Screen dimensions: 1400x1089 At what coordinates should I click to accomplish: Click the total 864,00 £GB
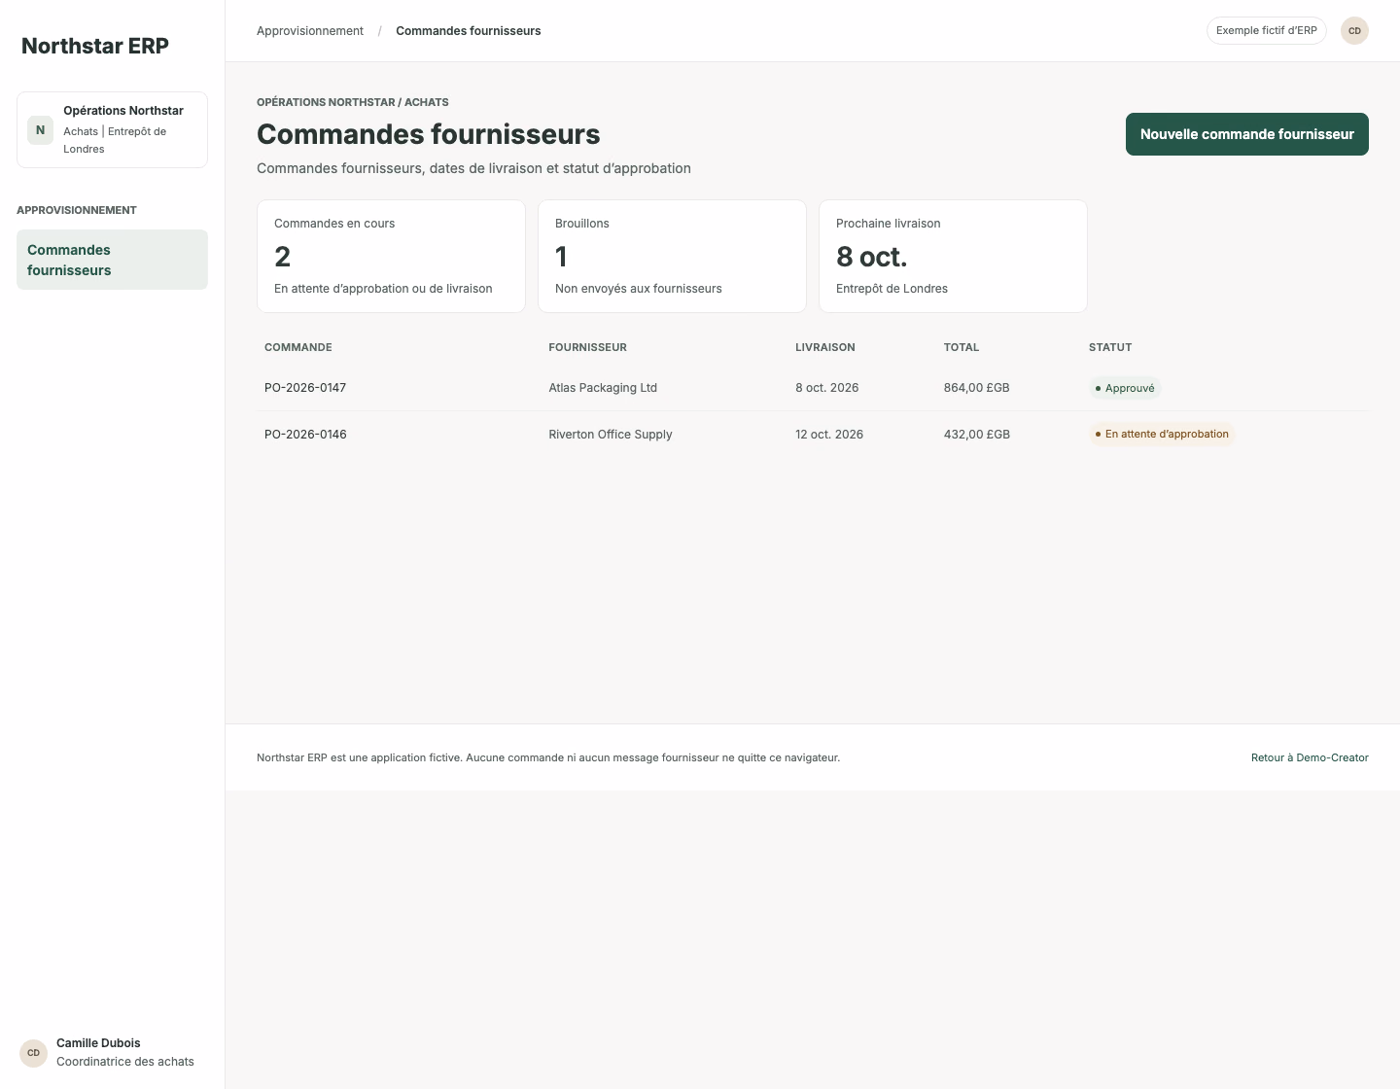976,388
